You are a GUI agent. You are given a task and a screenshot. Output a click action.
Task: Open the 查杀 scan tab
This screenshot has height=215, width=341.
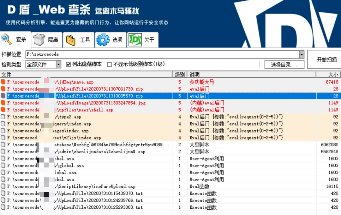tap(15, 40)
